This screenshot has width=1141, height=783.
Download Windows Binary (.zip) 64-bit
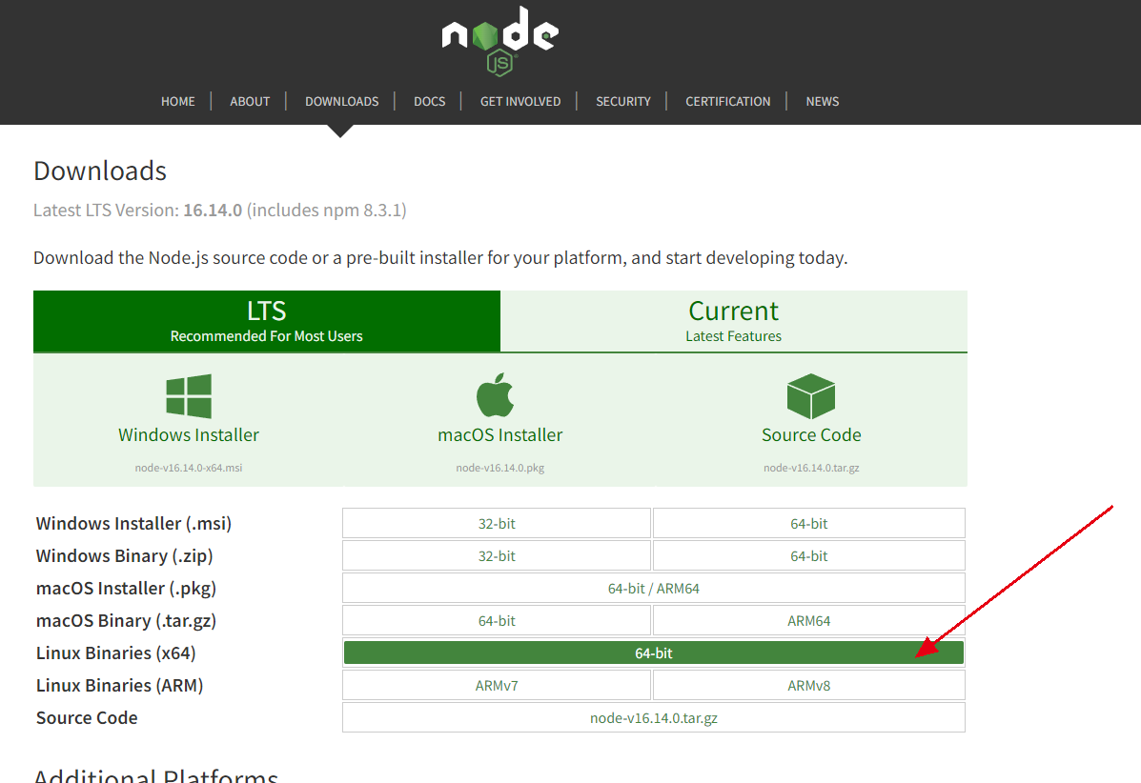pos(808,555)
